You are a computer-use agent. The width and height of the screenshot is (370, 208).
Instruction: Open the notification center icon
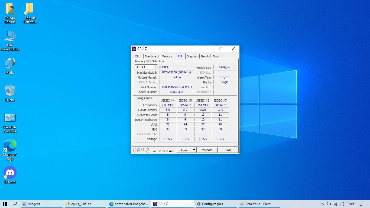[361, 204]
